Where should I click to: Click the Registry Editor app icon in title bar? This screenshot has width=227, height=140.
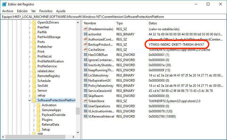click(4, 4)
